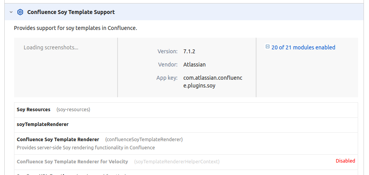Click the Loading screenshots placeholder text
Viewport: 369px width, 175px height.
pos(51,47)
